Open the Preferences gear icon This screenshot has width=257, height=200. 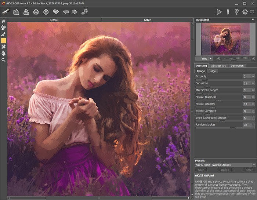point(245,12)
